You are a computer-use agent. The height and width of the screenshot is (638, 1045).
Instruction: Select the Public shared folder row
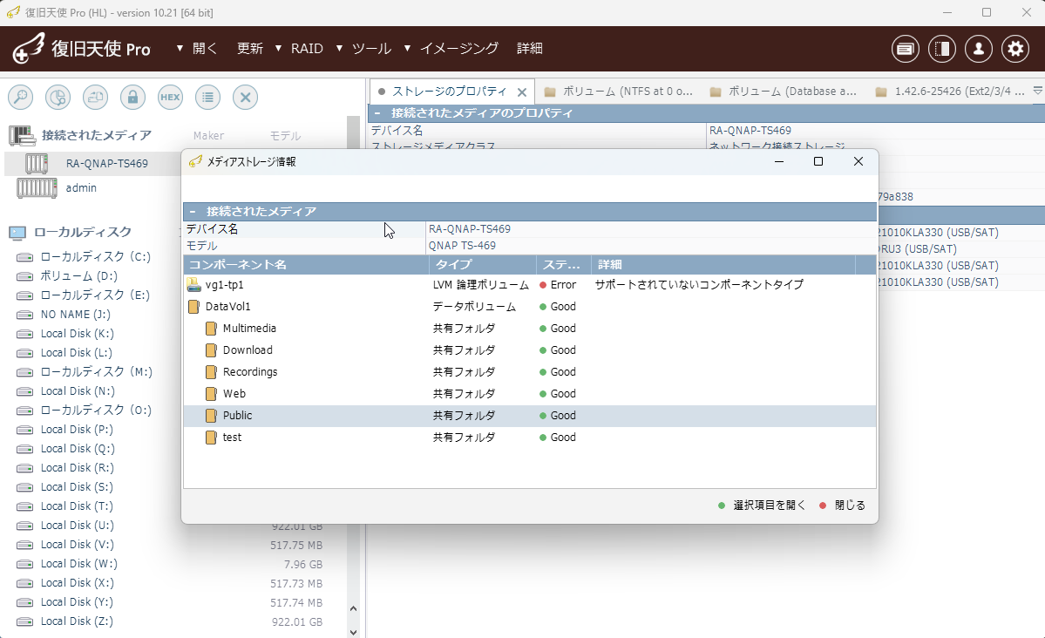point(530,416)
